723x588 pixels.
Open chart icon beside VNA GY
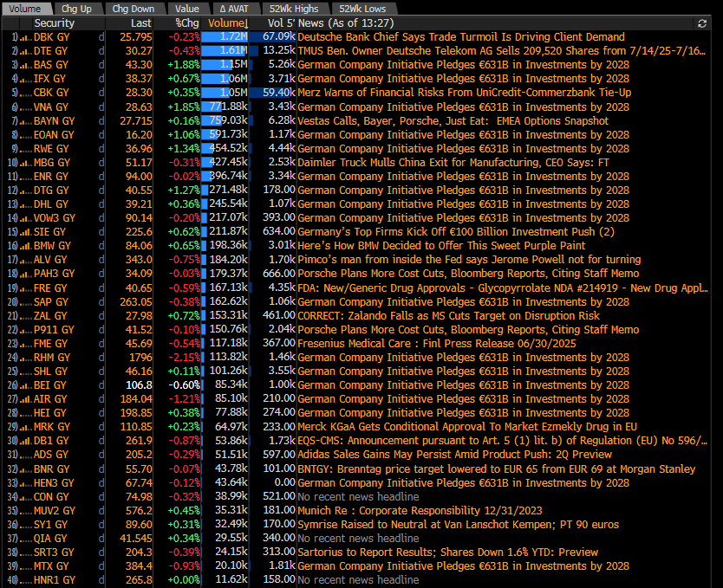[25, 107]
